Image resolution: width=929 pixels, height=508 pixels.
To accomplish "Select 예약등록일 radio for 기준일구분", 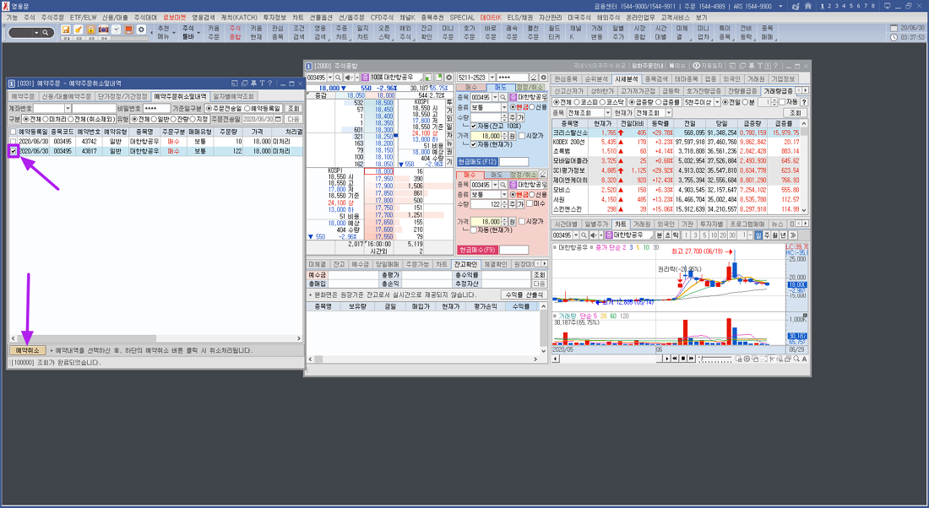I will pos(247,109).
